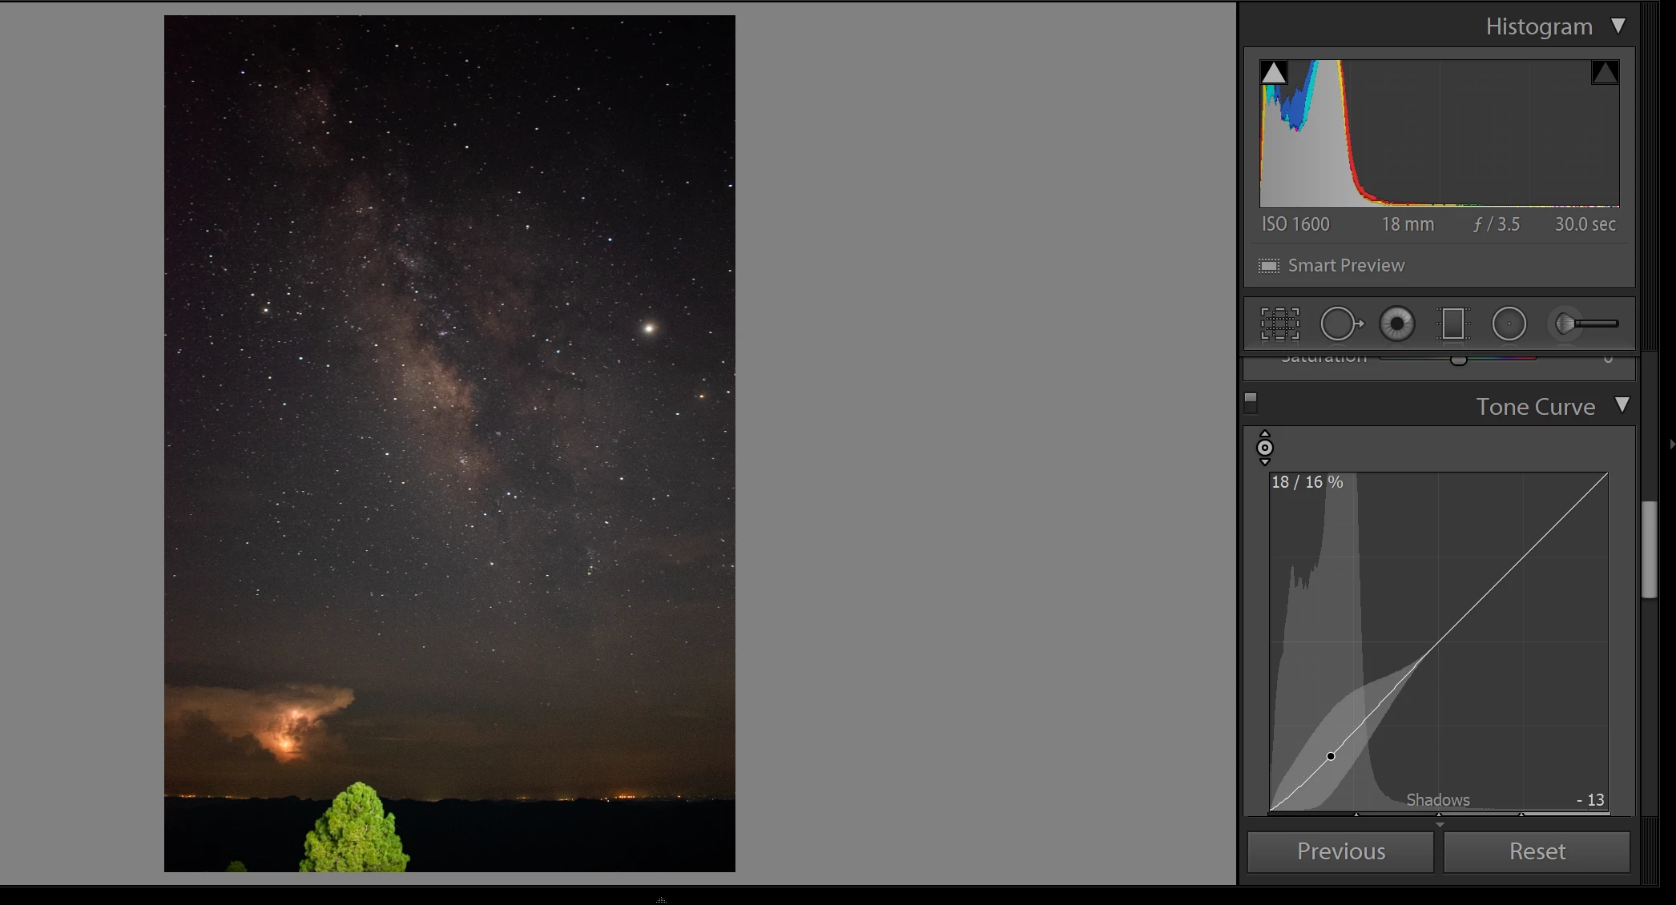Collapse the Tone Curve panel
This screenshot has height=905, width=1676.
(1622, 405)
